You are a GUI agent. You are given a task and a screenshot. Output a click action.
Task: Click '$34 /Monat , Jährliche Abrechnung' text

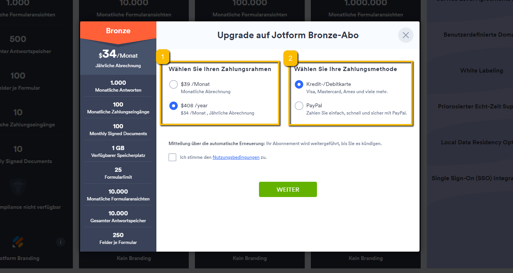coord(217,113)
